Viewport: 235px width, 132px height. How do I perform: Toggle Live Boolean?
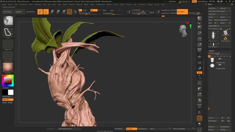point(30,12)
